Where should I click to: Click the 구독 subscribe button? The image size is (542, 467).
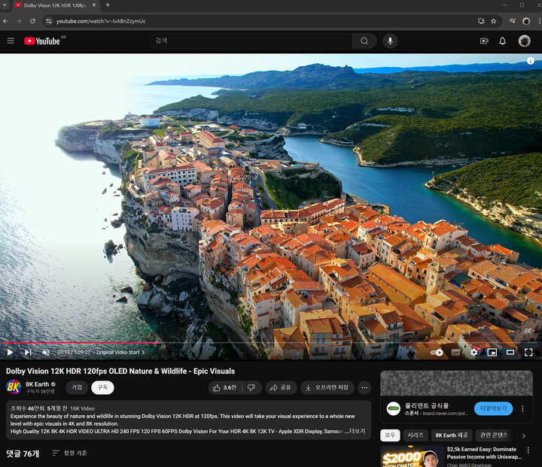(x=102, y=387)
